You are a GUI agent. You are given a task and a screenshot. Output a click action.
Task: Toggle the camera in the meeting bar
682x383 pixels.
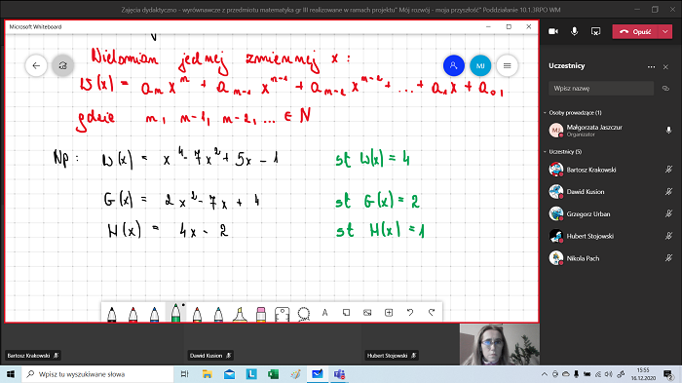tap(553, 31)
